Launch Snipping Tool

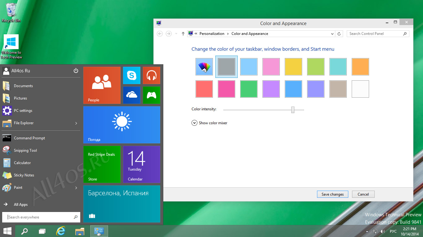click(41, 150)
